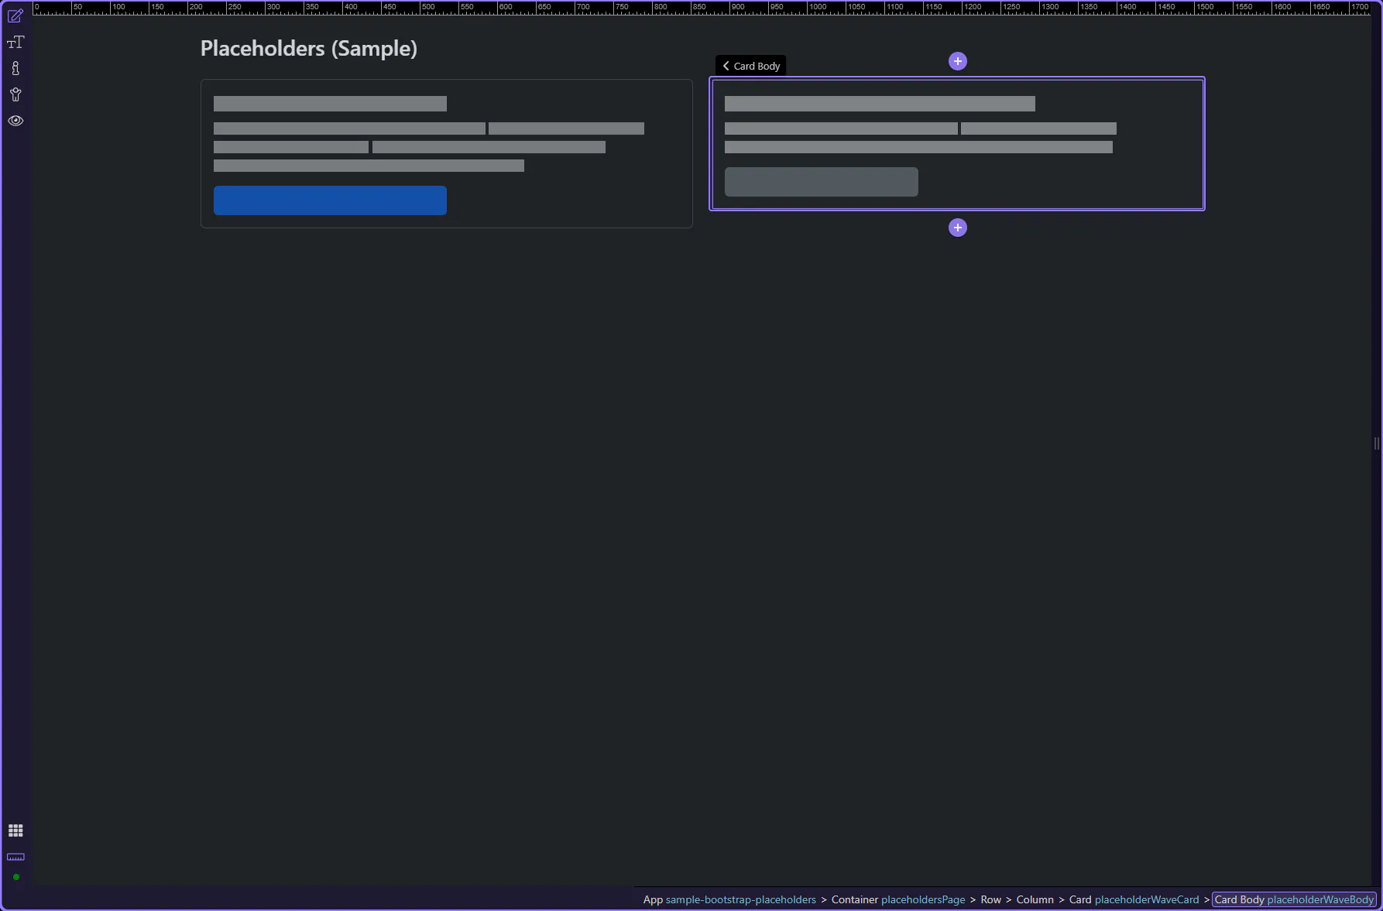Select App sample-bootstrap-placeholders in breadcrumb
This screenshot has width=1383, height=911.
point(729,899)
